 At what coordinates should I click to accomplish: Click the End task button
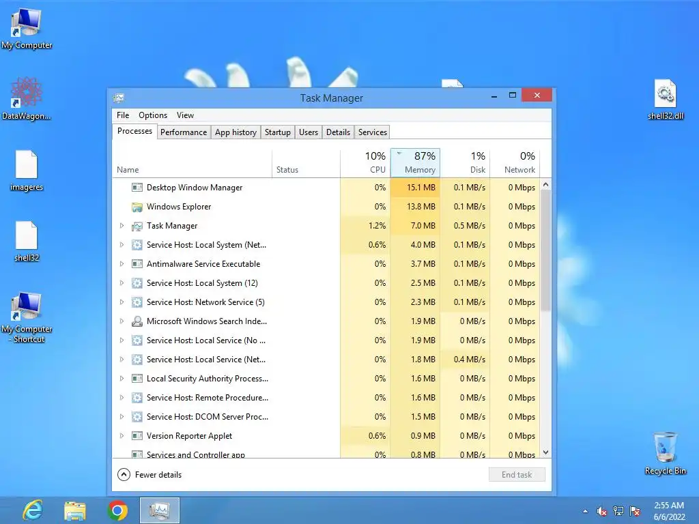click(x=517, y=475)
